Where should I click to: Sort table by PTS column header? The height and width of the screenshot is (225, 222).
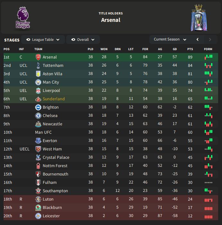coord(190,49)
